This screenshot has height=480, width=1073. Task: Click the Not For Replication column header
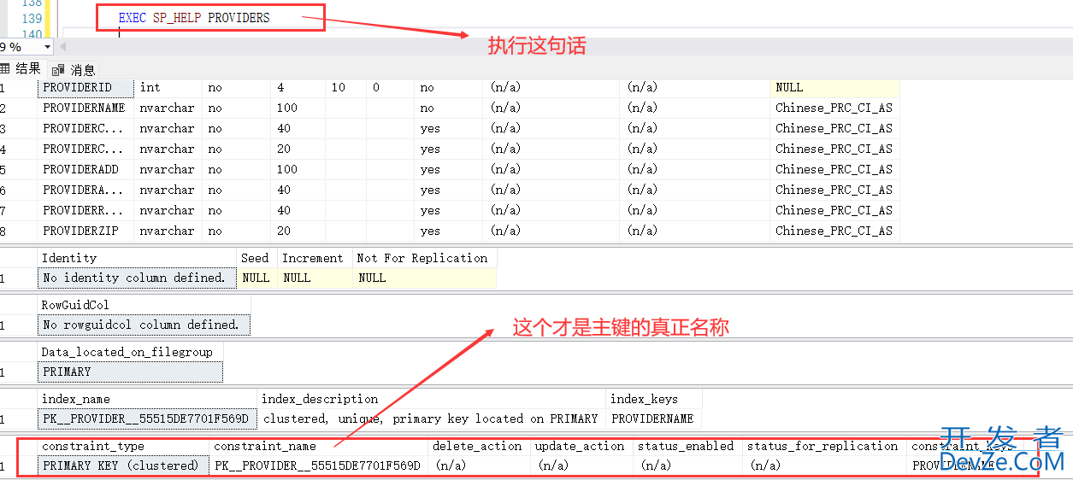pyautogui.click(x=424, y=258)
